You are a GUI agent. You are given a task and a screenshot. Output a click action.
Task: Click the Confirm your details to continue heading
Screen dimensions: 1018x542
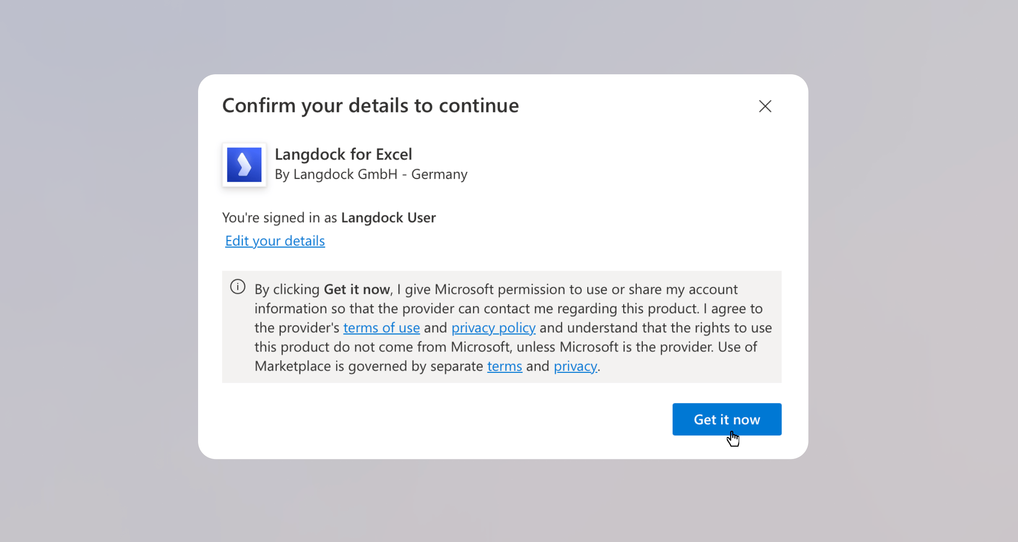pyautogui.click(x=370, y=106)
